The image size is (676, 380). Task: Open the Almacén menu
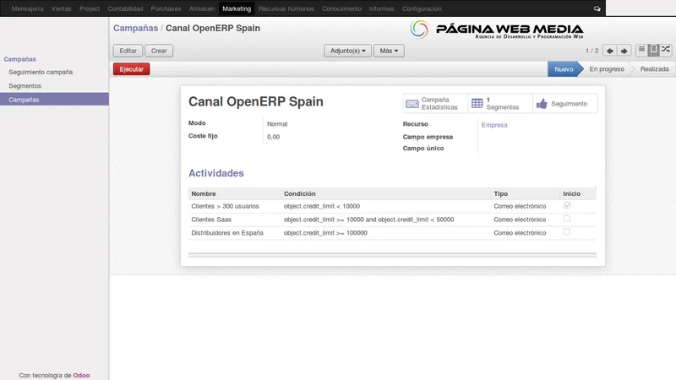[x=202, y=8]
